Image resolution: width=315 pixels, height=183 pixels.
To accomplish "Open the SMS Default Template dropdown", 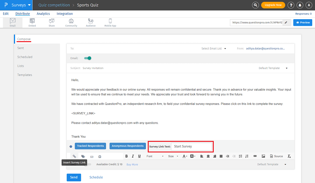I will pos(272,165).
